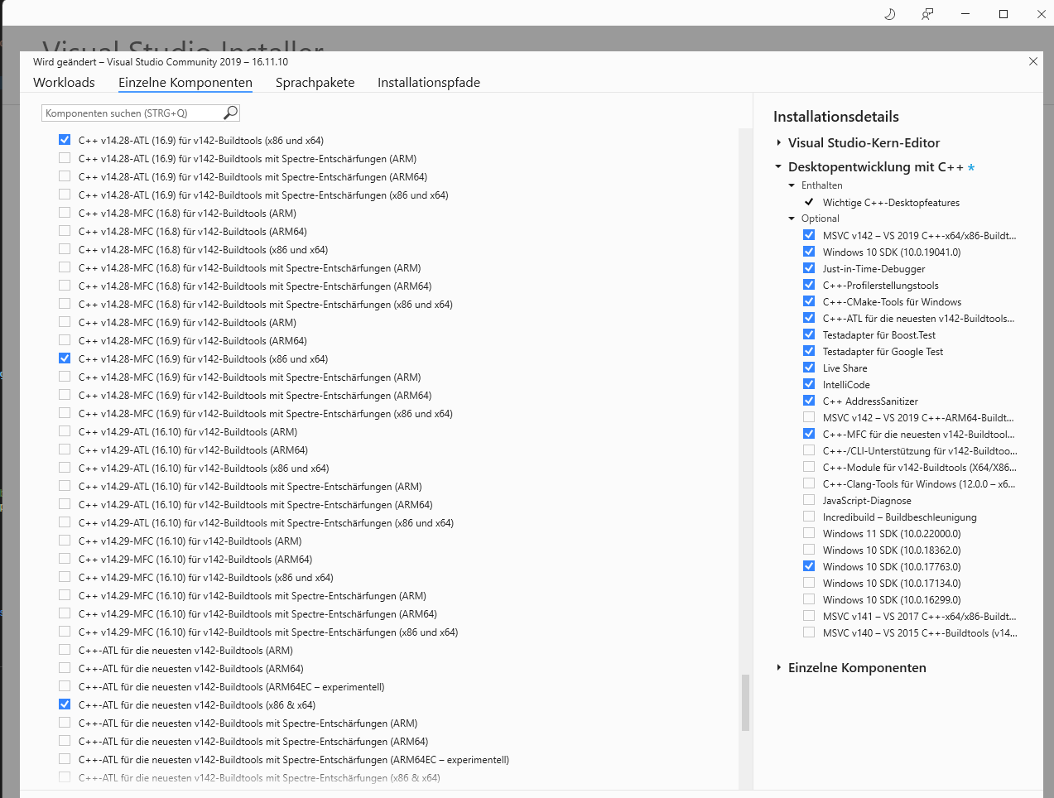Open the Sprachpakete tab
Screen dimensions: 1054x798
coord(315,83)
